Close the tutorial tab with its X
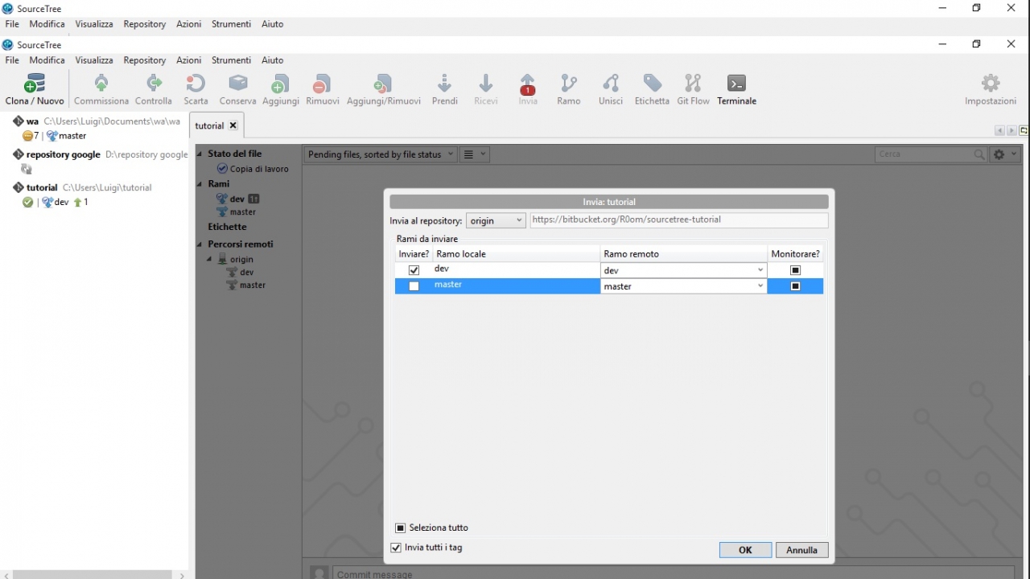1030x579 pixels. (233, 125)
